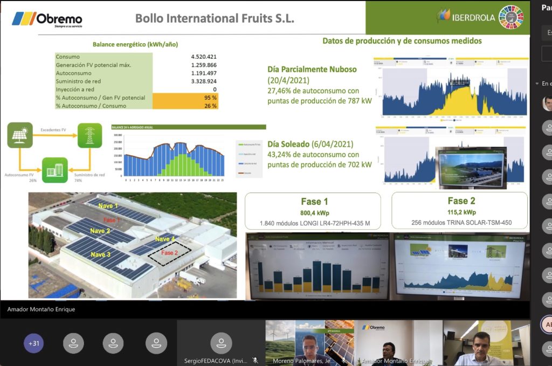The image size is (552, 366).
Task: Click the "Nave 2" label on the aerial photo
Action: pos(100,231)
